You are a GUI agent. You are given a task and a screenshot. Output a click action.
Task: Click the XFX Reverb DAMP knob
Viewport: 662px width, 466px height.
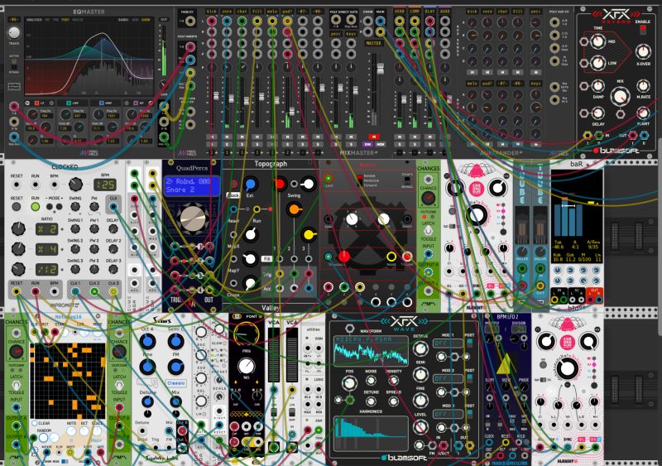tap(597, 86)
